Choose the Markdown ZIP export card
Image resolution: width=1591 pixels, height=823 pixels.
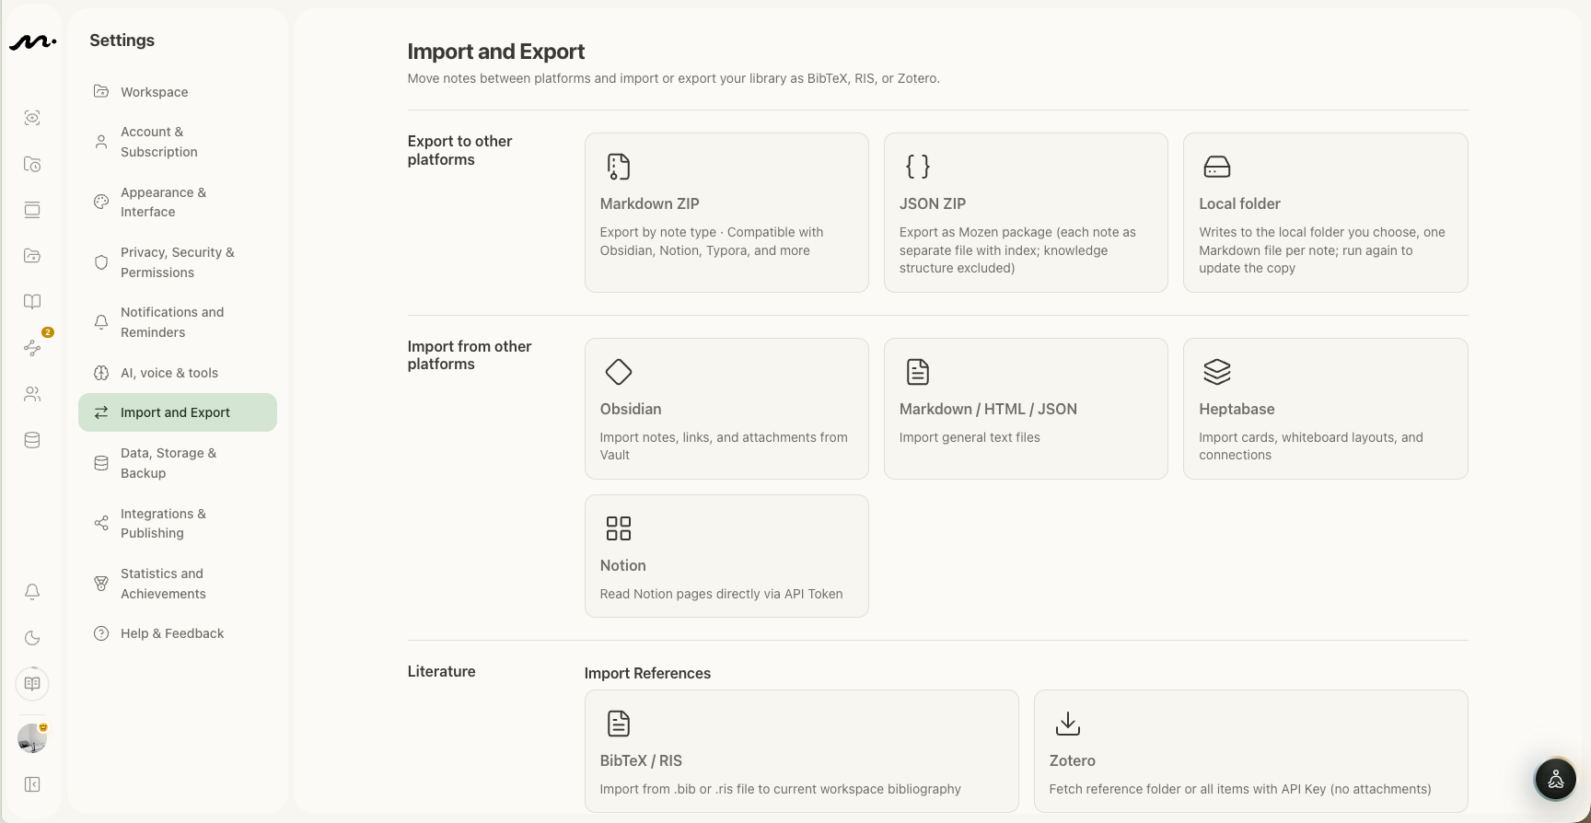click(x=726, y=213)
